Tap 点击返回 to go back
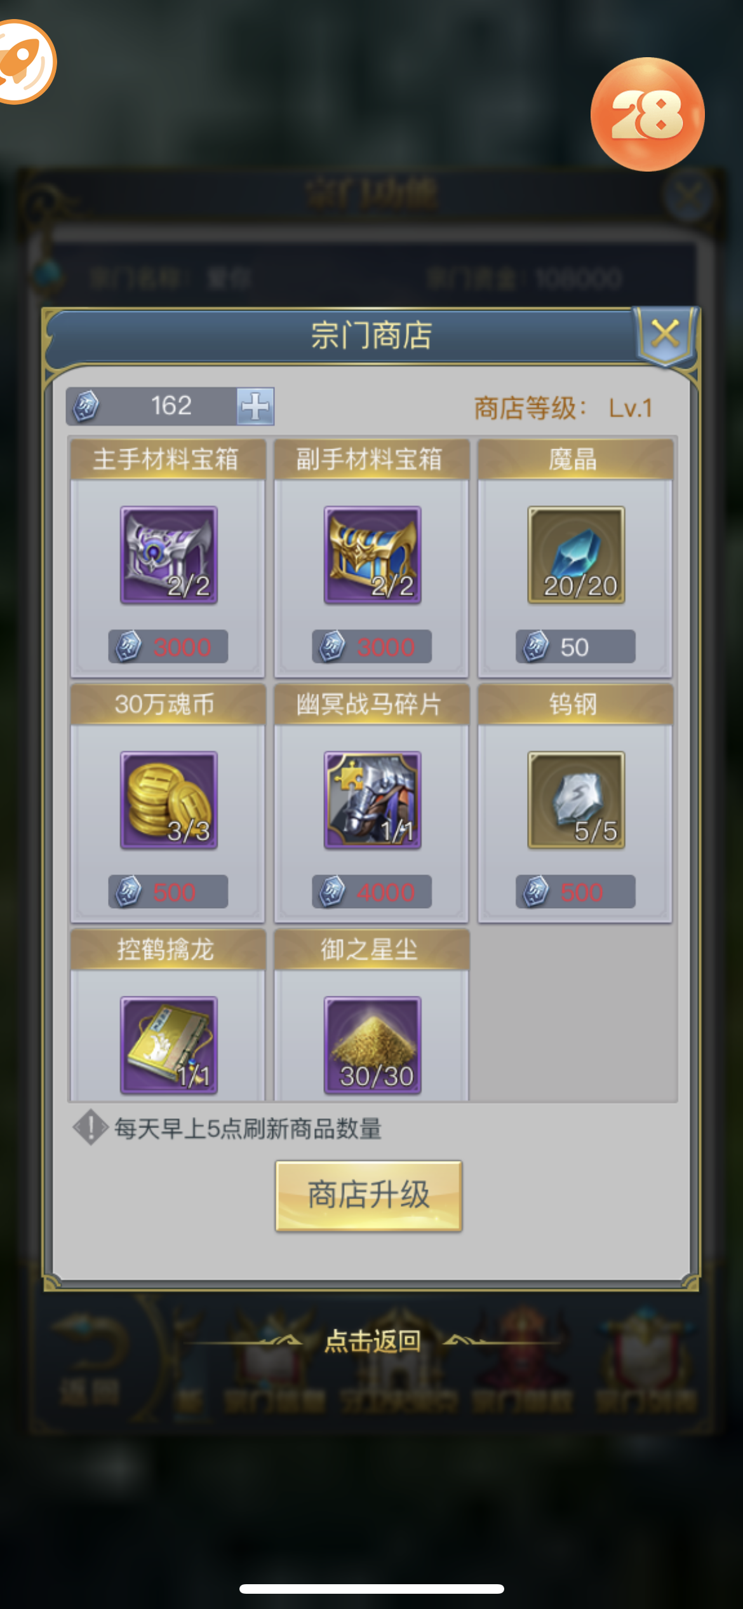The image size is (743, 1609). (x=373, y=1340)
